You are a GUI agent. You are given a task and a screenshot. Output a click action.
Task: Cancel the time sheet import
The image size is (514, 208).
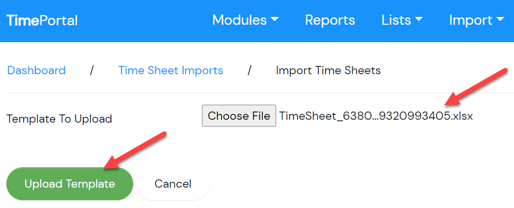pos(173,184)
